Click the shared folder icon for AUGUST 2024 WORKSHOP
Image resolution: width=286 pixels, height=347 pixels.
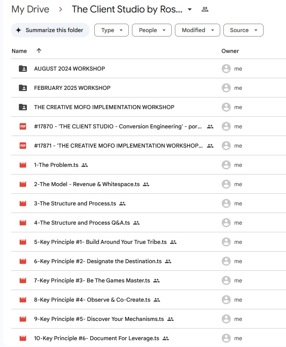pyautogui.click(x=23, y=69)
